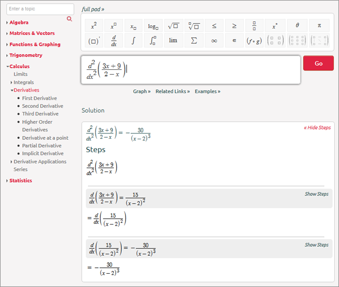The height and width of the screenshot is (287, 339).
Task: Click the red Go button
Action: (x=318, y=63)
